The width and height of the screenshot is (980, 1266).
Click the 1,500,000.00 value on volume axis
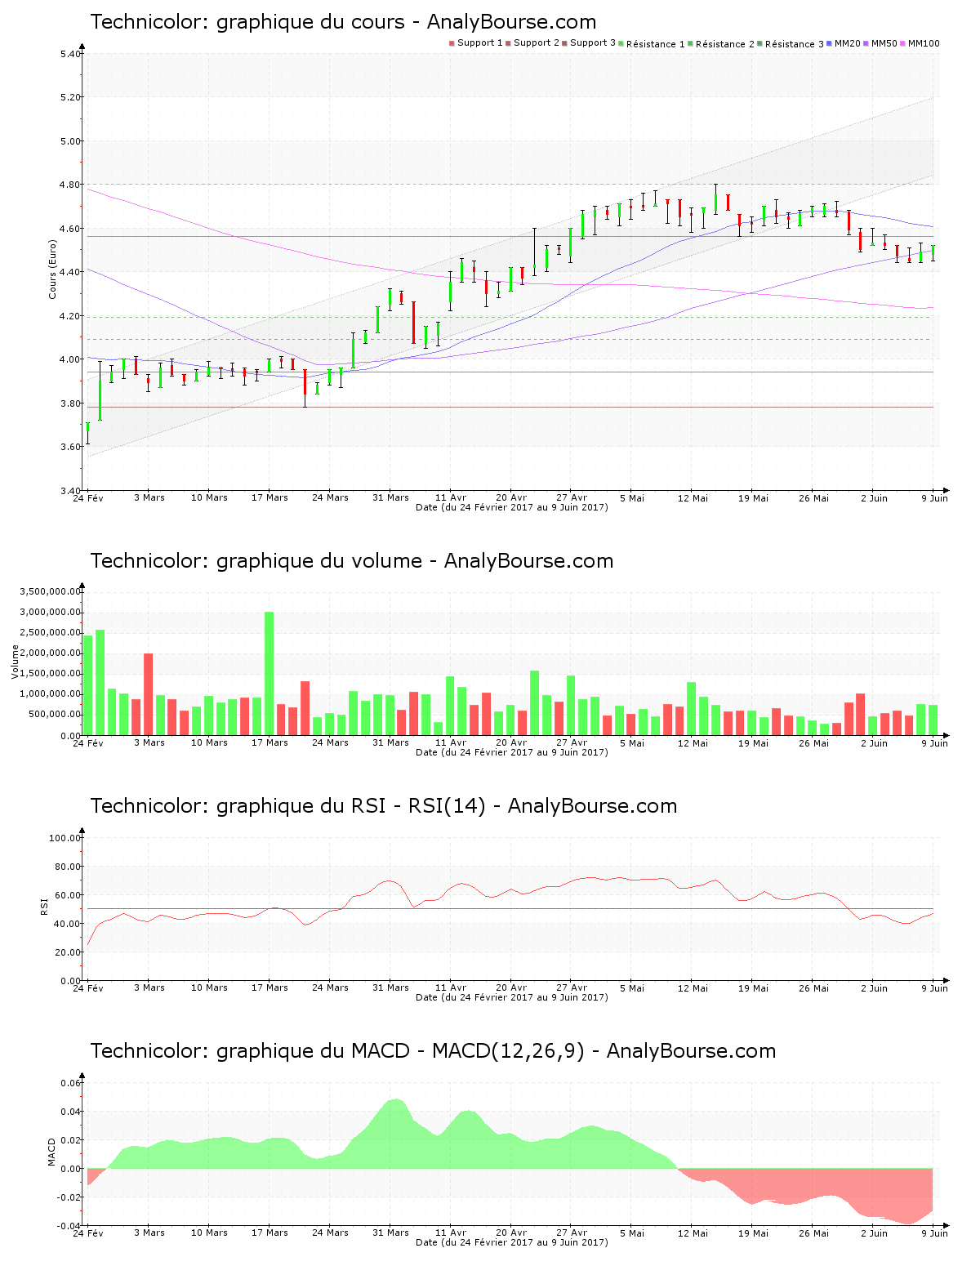(48, 674)
